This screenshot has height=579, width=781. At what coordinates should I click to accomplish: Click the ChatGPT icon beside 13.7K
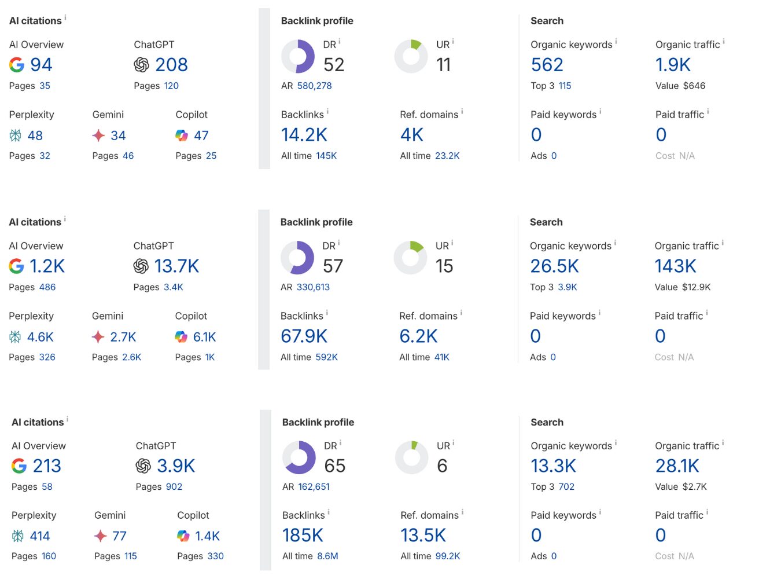tap(141, 266)
